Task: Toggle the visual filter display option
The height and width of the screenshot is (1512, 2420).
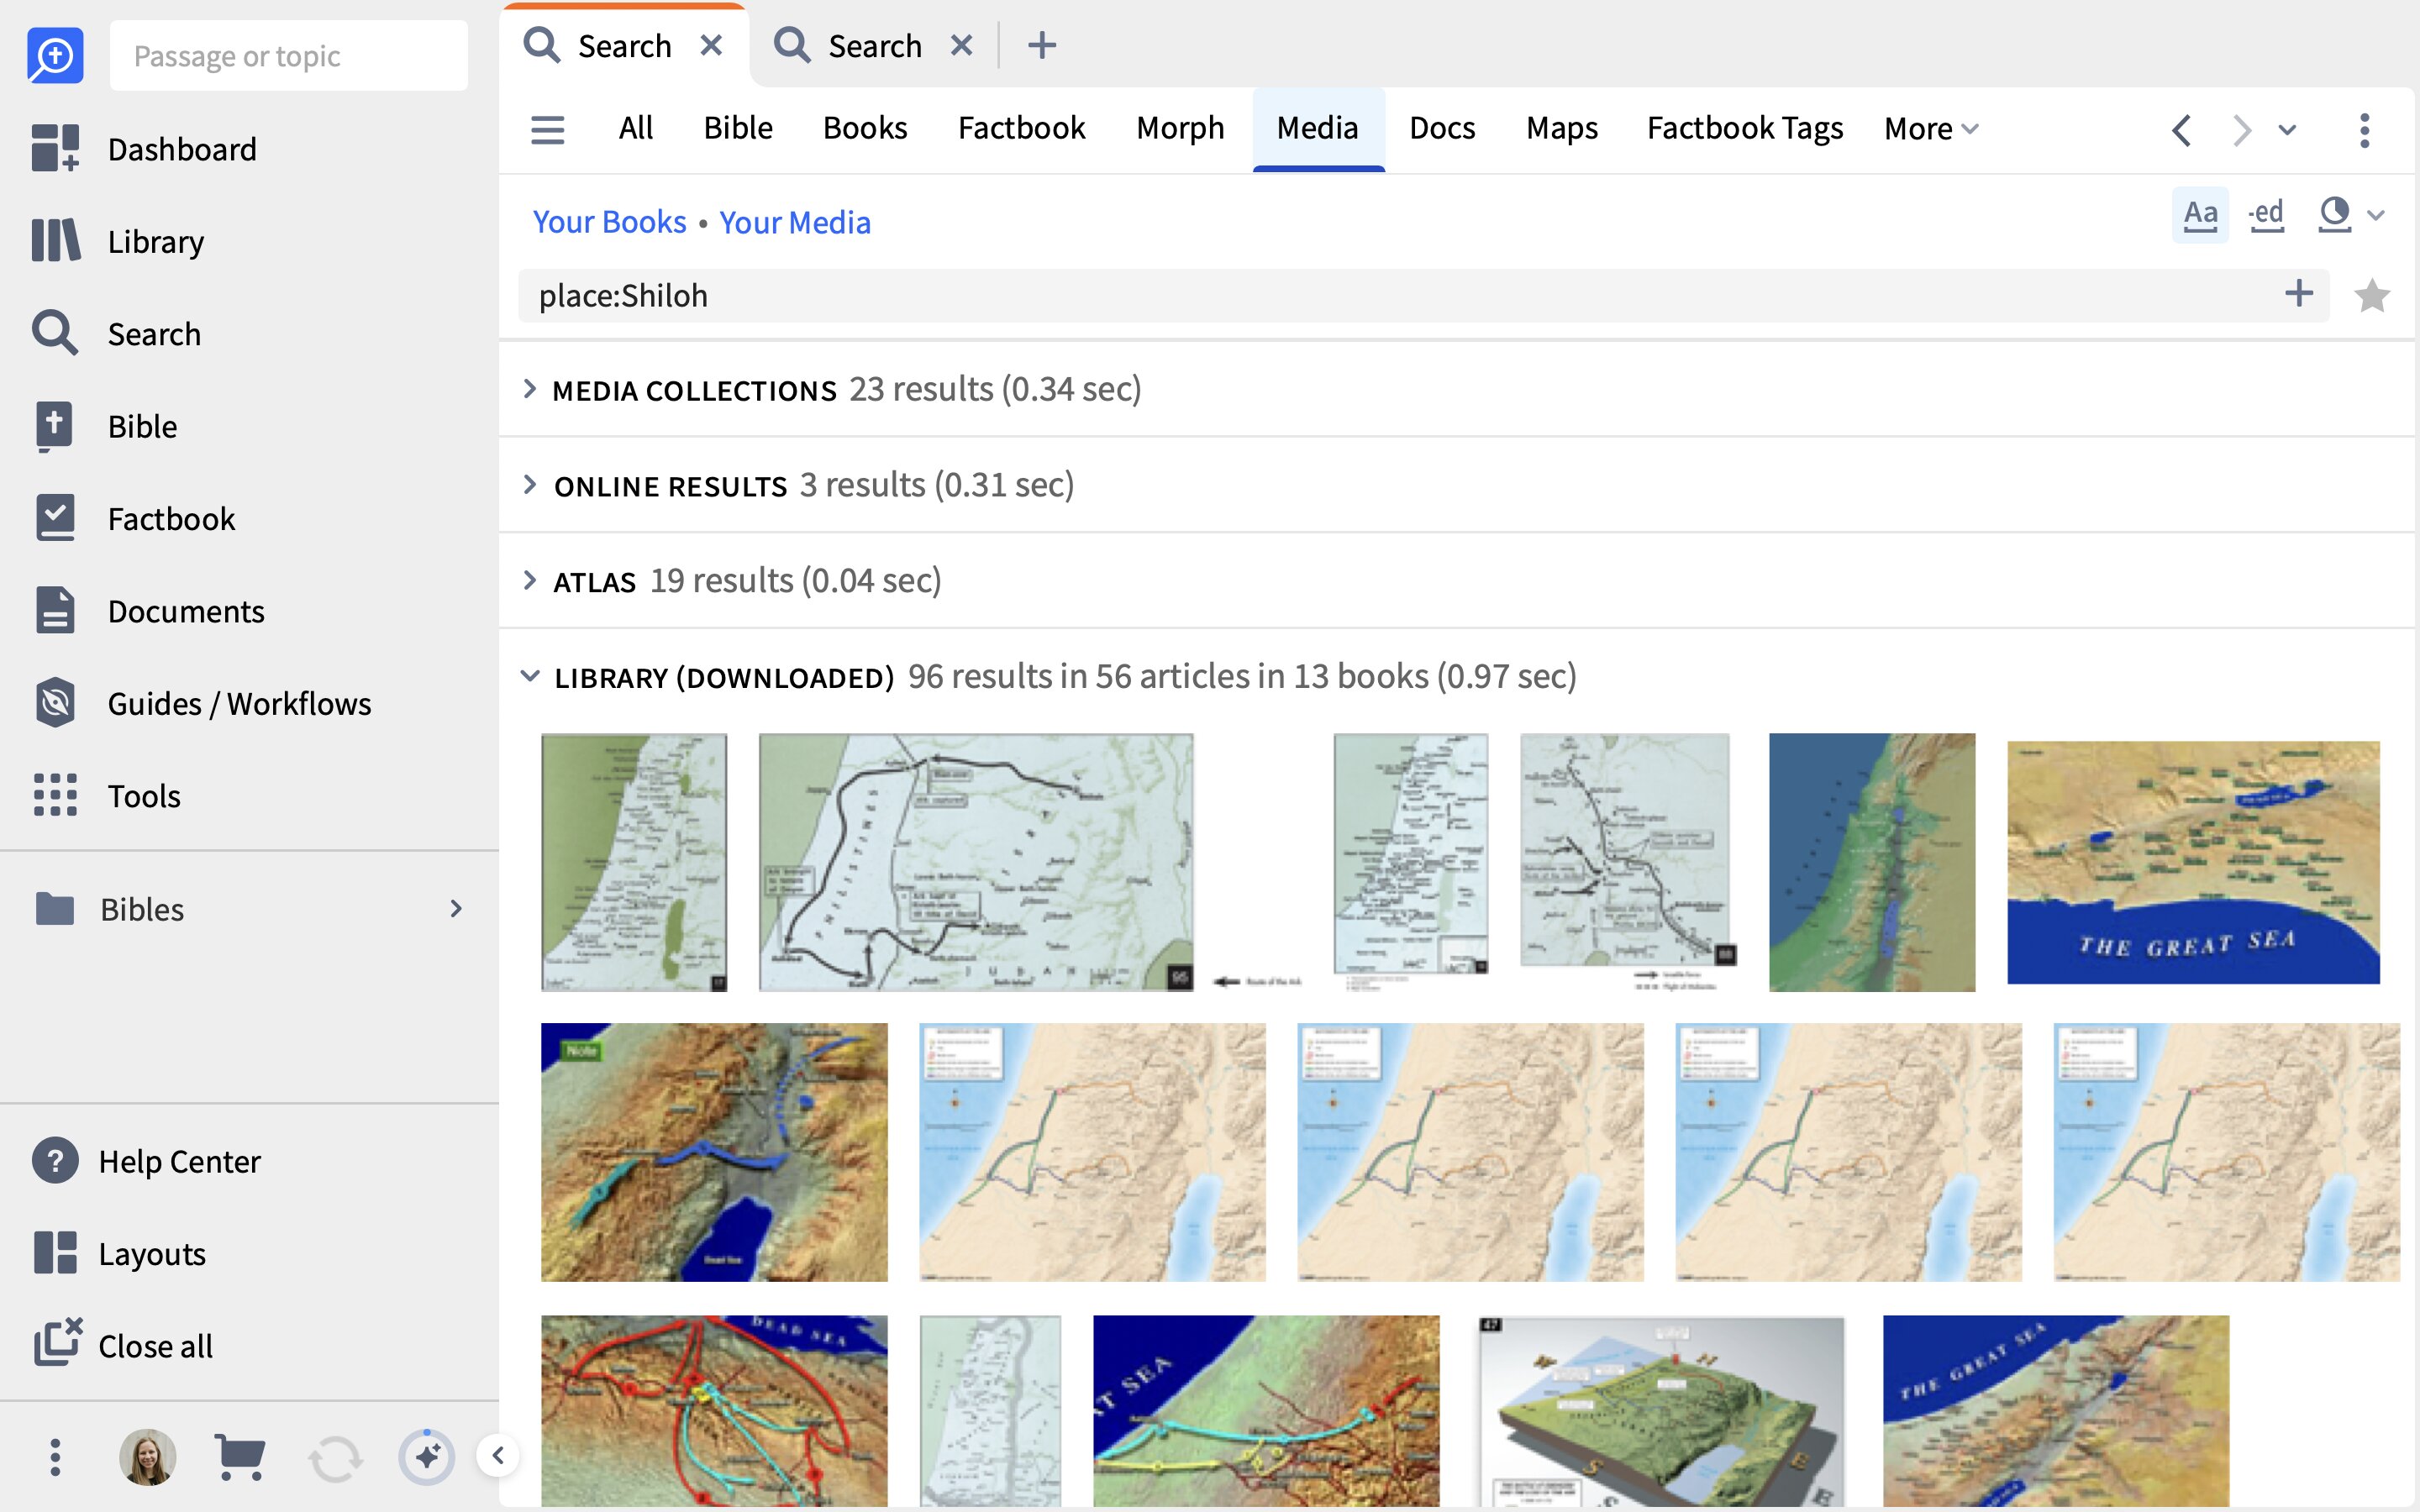Action: [2334, 214]
